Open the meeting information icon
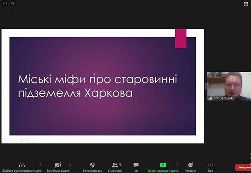Image resolution: width=251 pixels, height=173 pixels. pos(5,3)
